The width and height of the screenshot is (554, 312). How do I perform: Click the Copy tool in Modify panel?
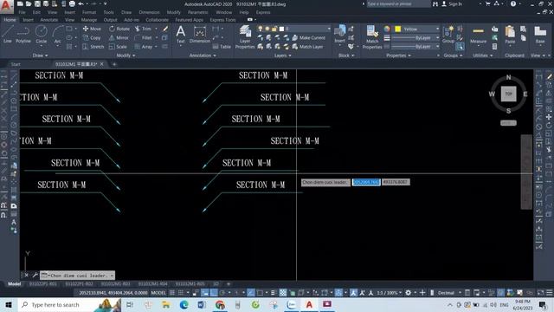click(x=92, y=37)
